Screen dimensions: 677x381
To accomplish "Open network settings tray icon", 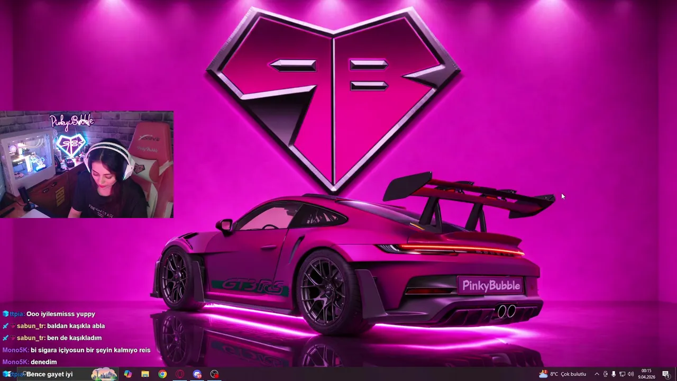I will 622,374.
